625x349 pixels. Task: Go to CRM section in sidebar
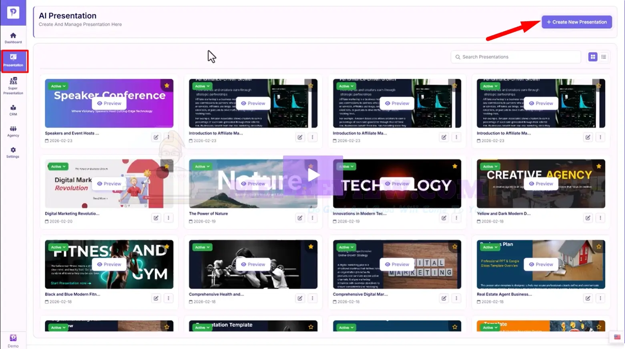(x=13, y=110)
